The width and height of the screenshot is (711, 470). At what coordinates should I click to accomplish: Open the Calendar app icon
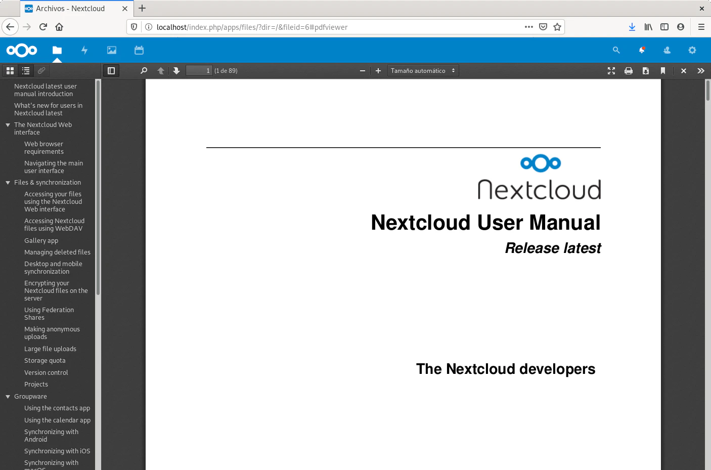139,50
